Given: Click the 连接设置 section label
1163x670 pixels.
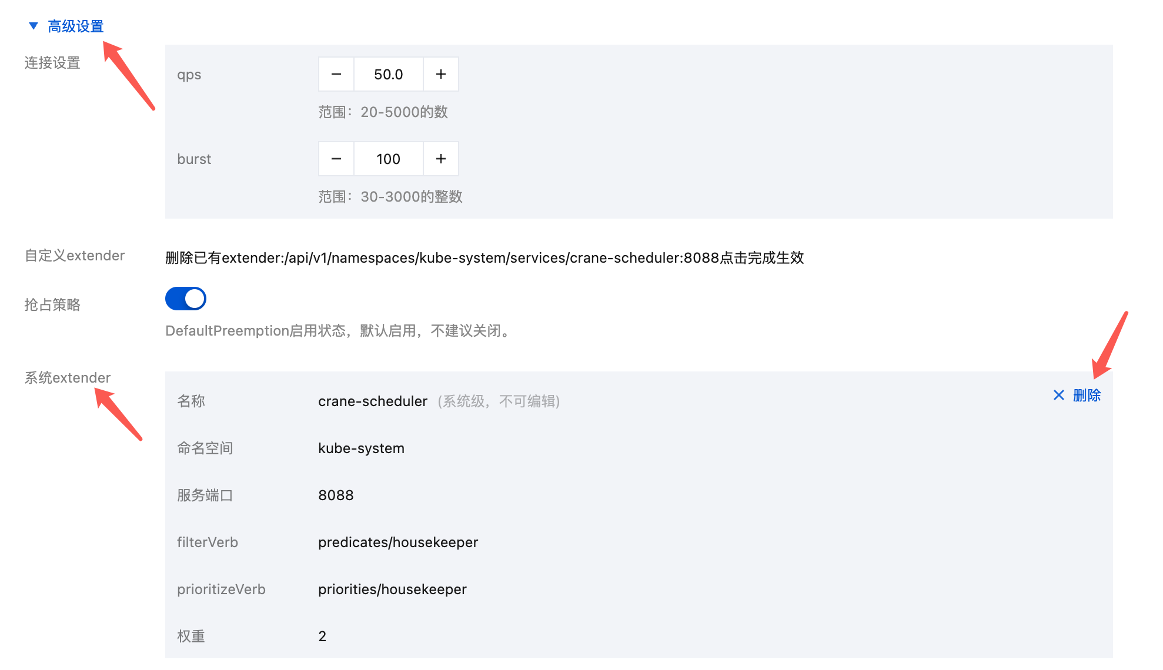Looking at the screenshot, I should pyautogui.click(x=52, y=63).
